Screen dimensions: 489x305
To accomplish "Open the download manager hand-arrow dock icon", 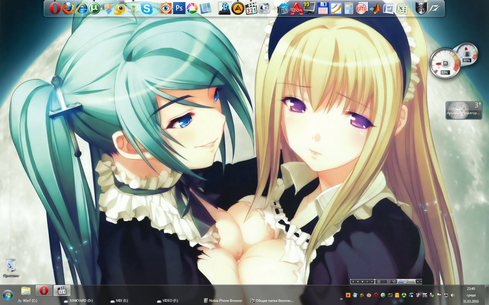I will (x=107, y=8).
